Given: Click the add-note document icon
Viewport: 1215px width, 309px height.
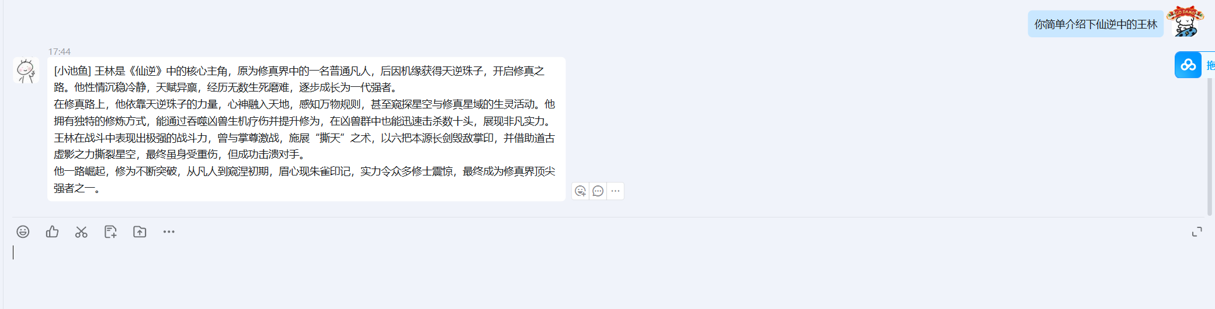Looking at the screenshot, I should [x=110, y=232].
